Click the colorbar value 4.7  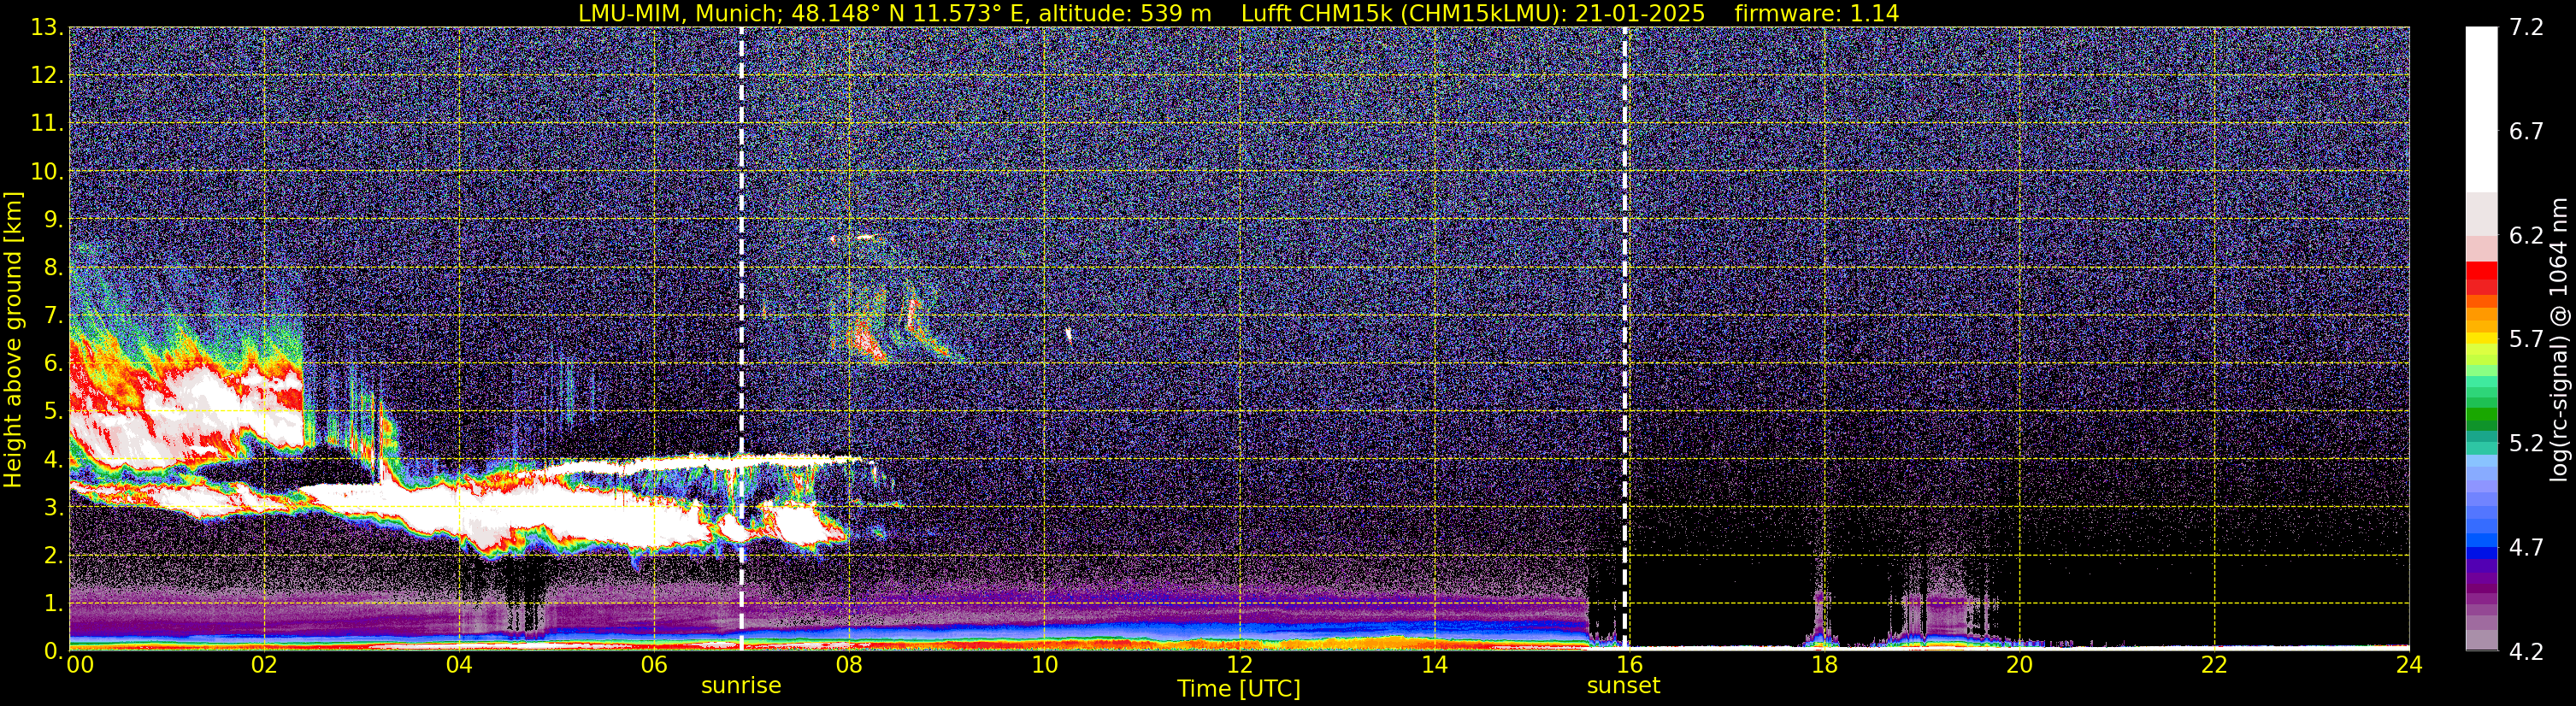pyautogui.click(x=2526, y=548)
